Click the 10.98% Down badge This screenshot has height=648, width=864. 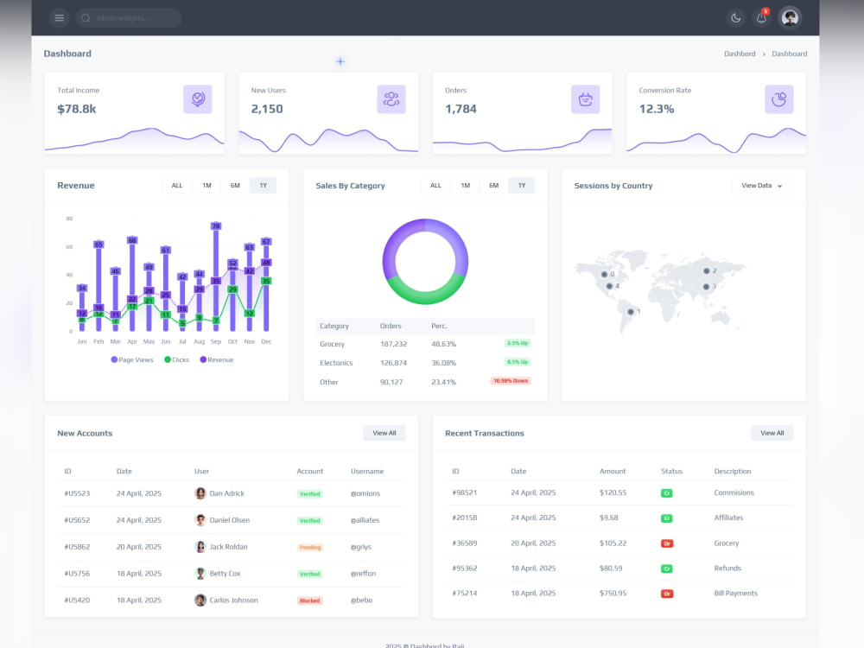(x=511, y=381)
